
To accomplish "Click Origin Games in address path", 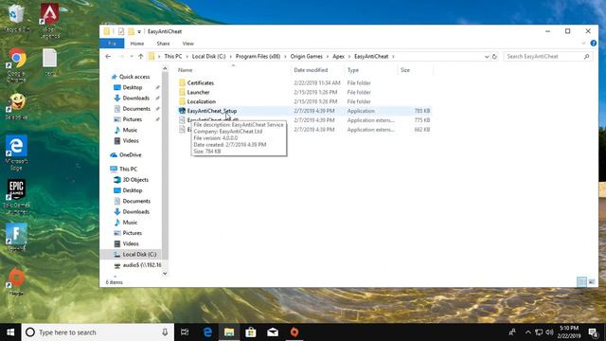I will tap(307, 57).
